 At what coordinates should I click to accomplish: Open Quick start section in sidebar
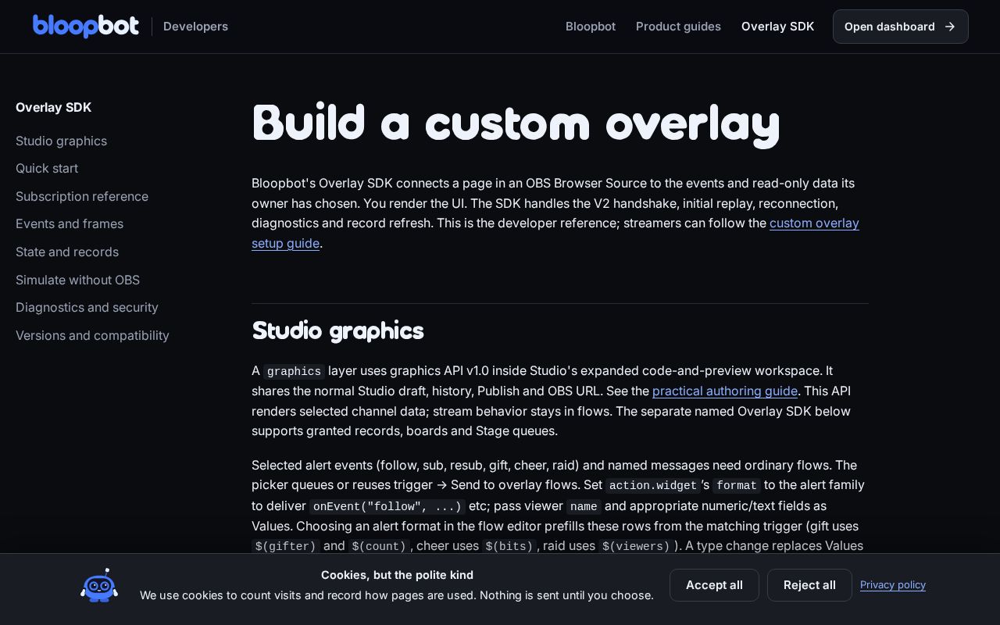click(47, 168)
